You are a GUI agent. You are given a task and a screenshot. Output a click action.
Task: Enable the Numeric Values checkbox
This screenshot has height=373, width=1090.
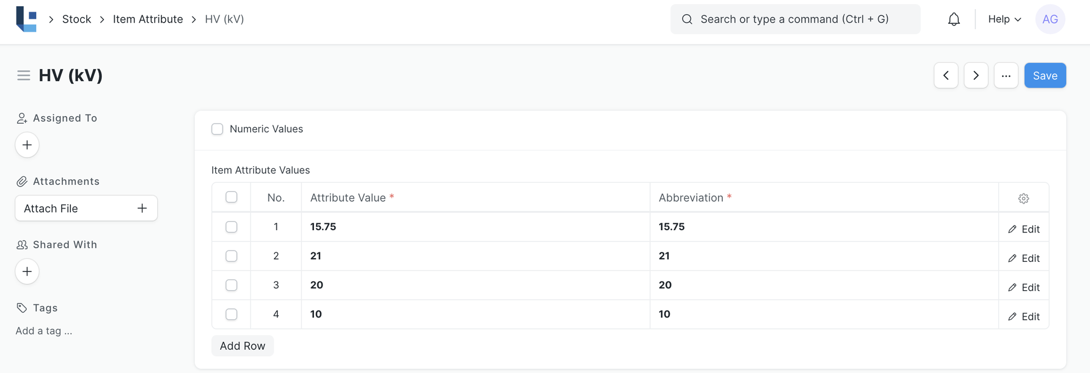217,129
